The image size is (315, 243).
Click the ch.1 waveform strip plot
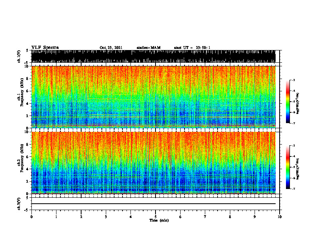154,56
